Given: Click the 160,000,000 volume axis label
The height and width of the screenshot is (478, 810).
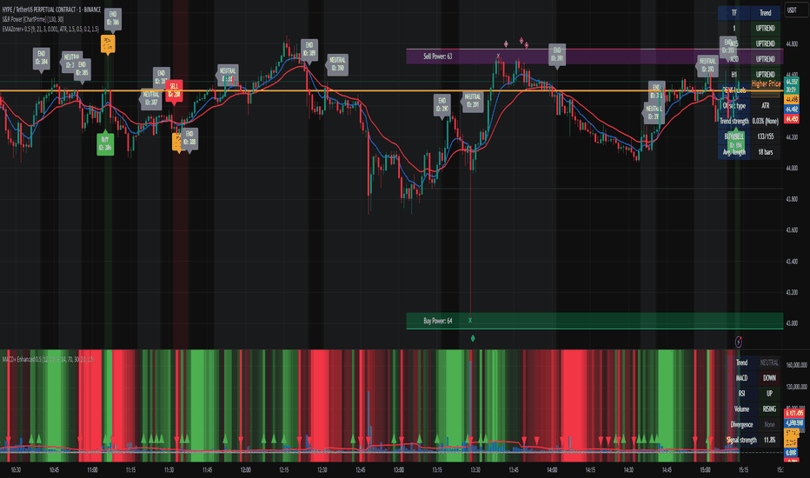Looking at the screenshot, I should click(796, 365).
